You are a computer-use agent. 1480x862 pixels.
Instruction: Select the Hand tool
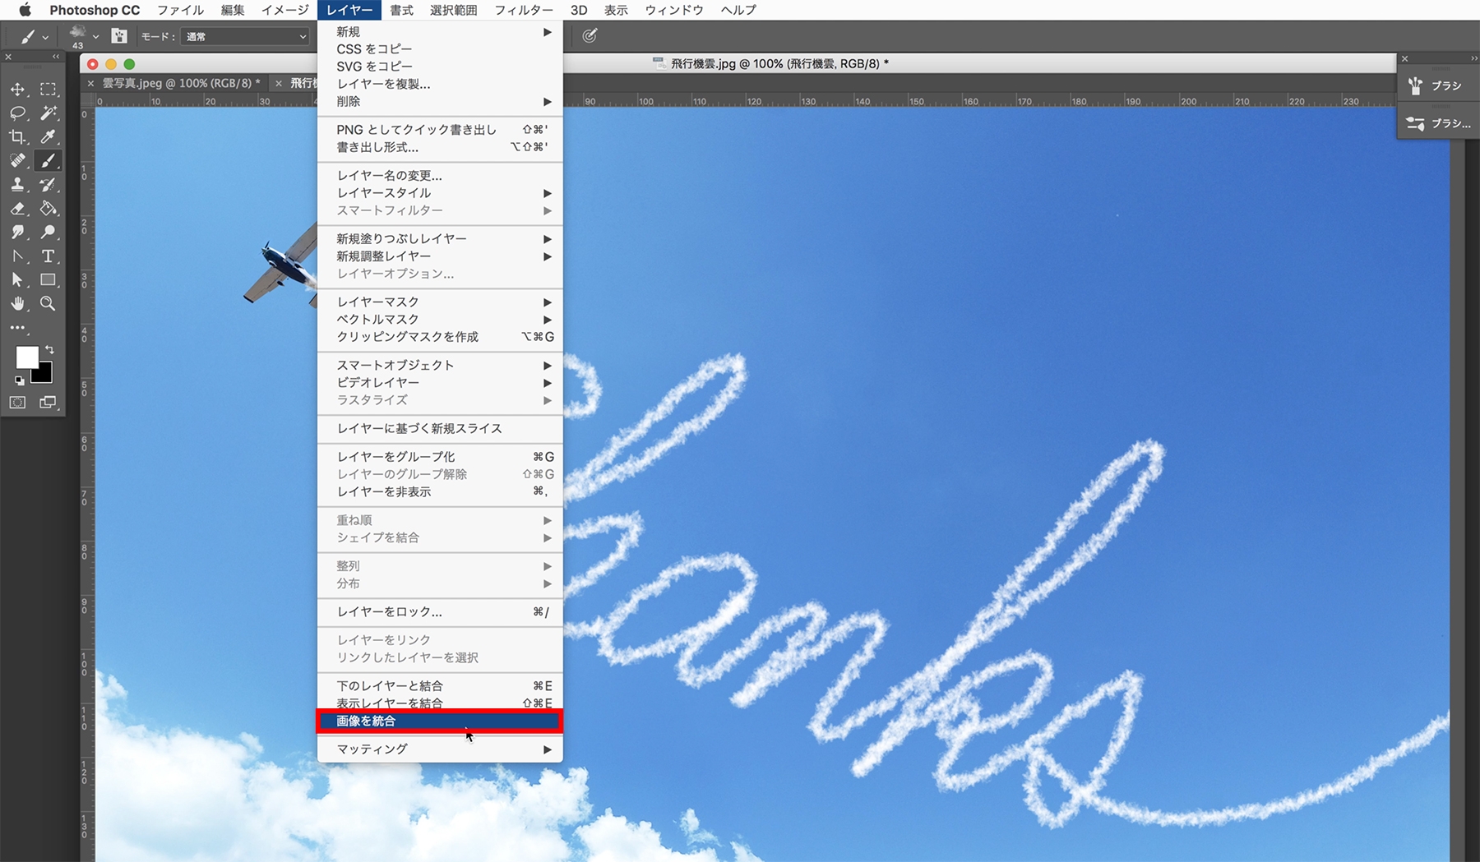tap(17, 303)
